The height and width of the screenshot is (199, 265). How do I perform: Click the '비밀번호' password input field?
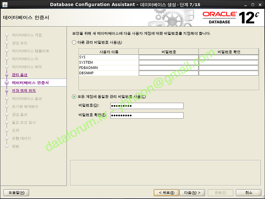pyautogui.click(x=146, y=106)
